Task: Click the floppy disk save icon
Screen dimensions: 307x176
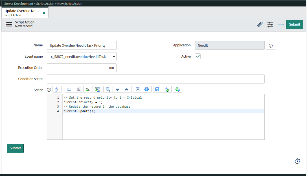Action: tap(157, 89)
